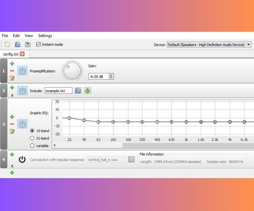The image size is (254, 211).
Task: Increase gain with the spinner up arrow
Action: (111, 75)
